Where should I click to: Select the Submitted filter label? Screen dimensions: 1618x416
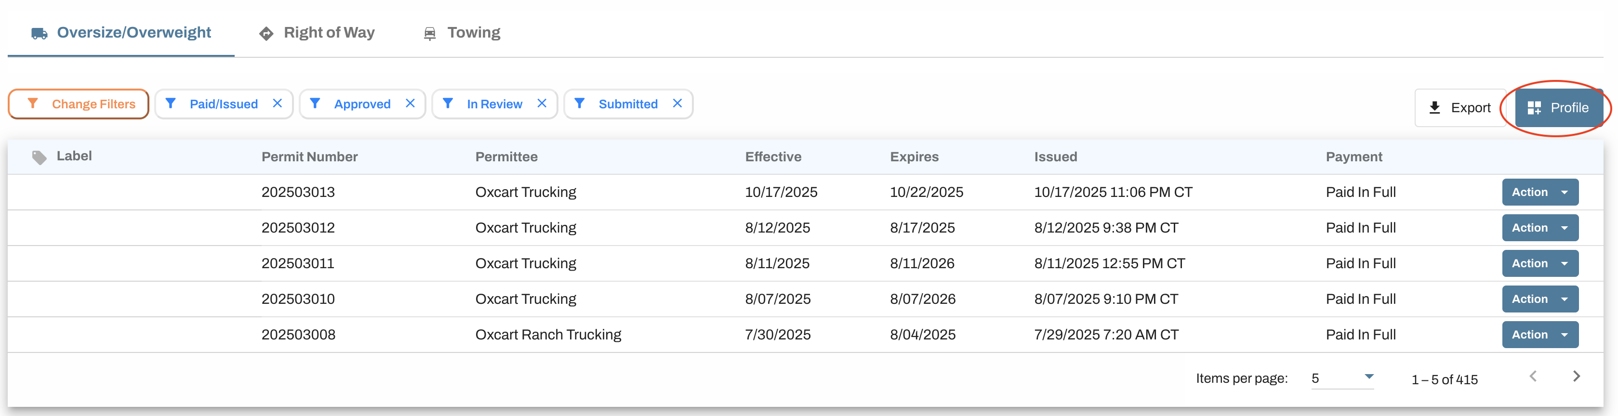[628, 104]
